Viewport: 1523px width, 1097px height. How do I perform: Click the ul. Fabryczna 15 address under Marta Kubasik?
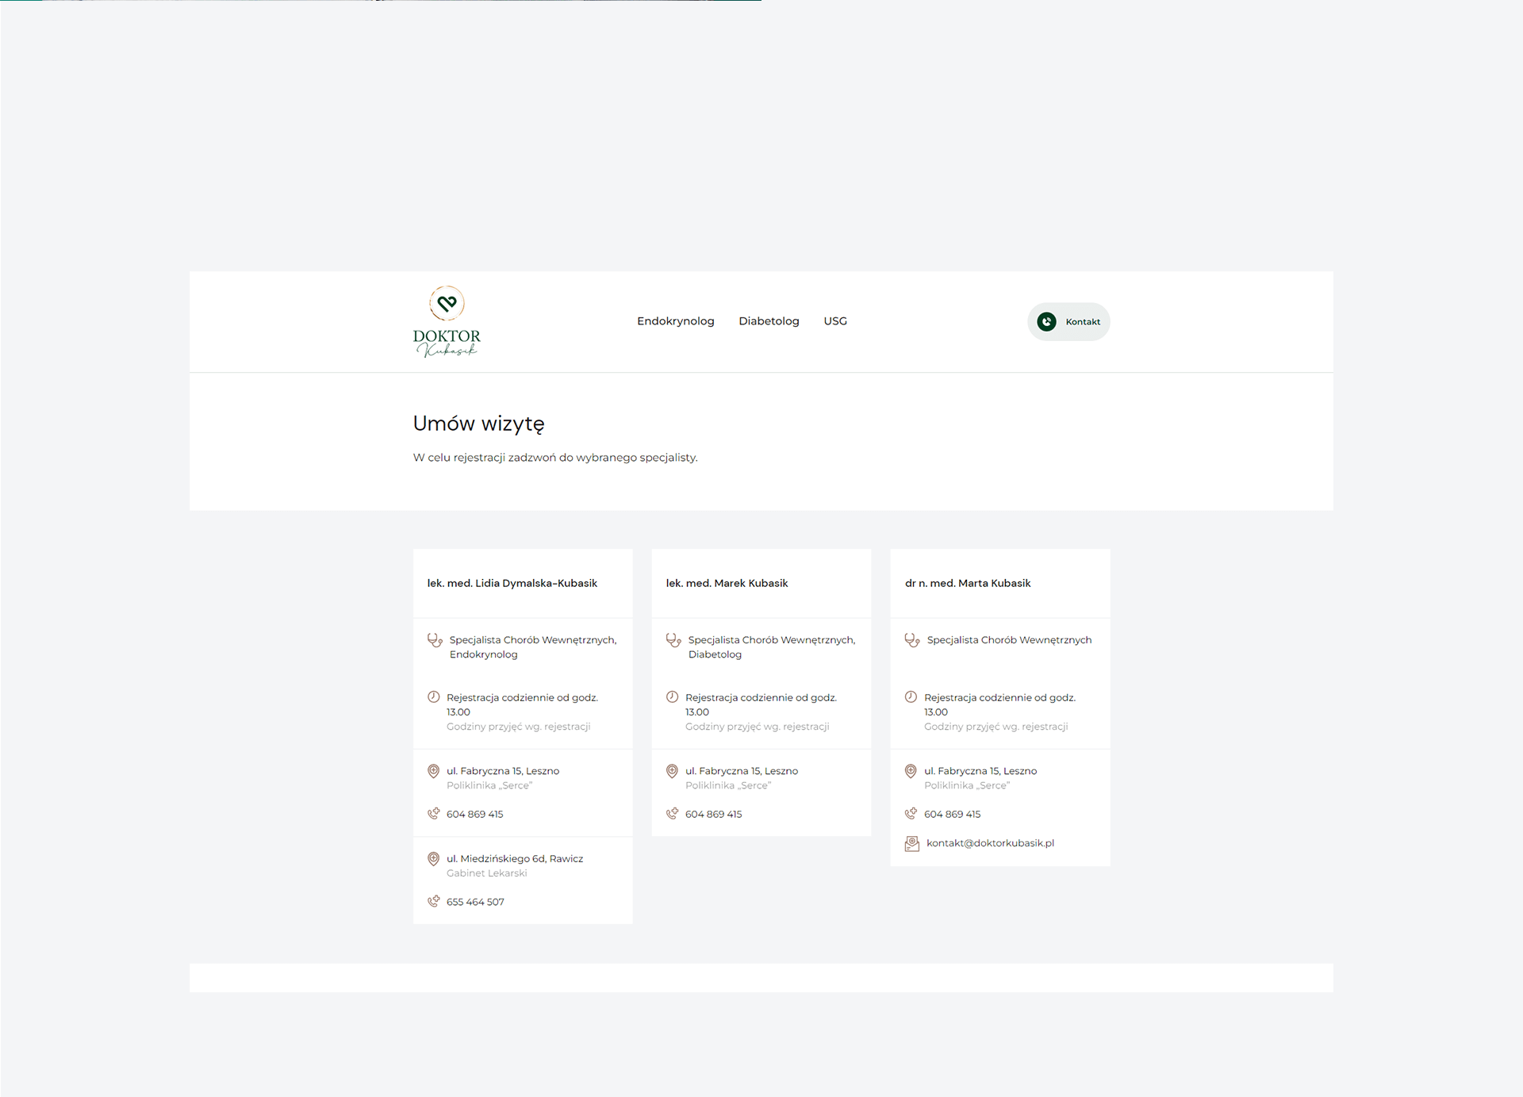[x=980, y=771]
